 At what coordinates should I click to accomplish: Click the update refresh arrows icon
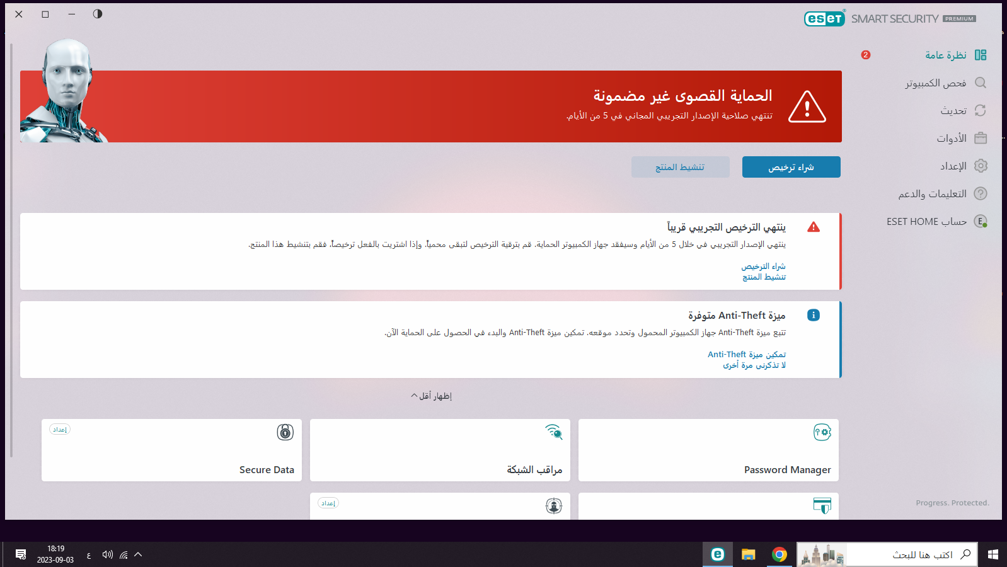(981, 110)
